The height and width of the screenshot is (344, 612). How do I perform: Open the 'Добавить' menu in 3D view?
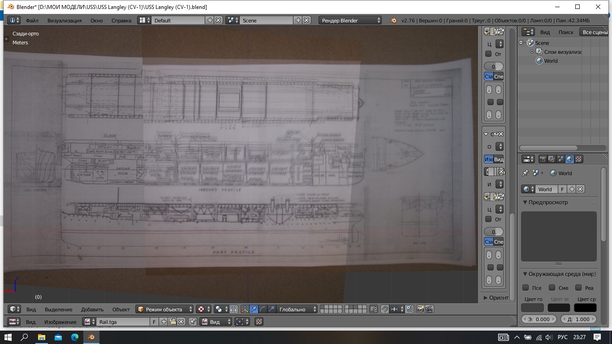click(x=92, y=310)
